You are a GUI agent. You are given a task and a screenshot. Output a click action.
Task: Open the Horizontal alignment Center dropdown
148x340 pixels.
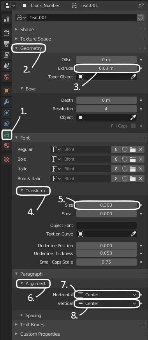click(x=107, y=295)
